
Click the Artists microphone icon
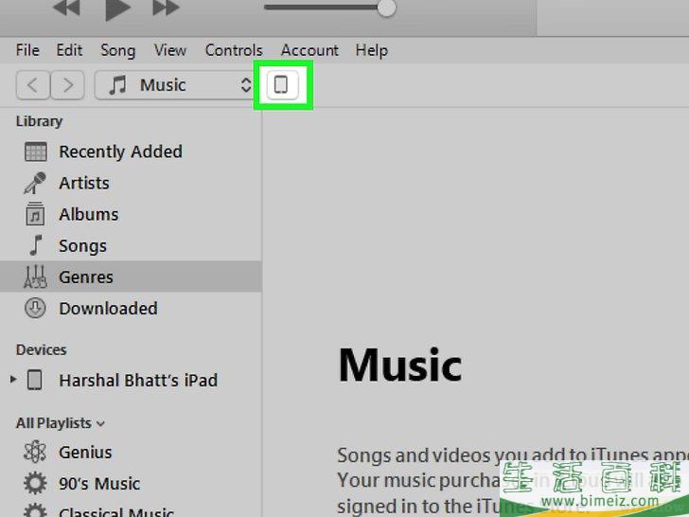coord(35,183)
